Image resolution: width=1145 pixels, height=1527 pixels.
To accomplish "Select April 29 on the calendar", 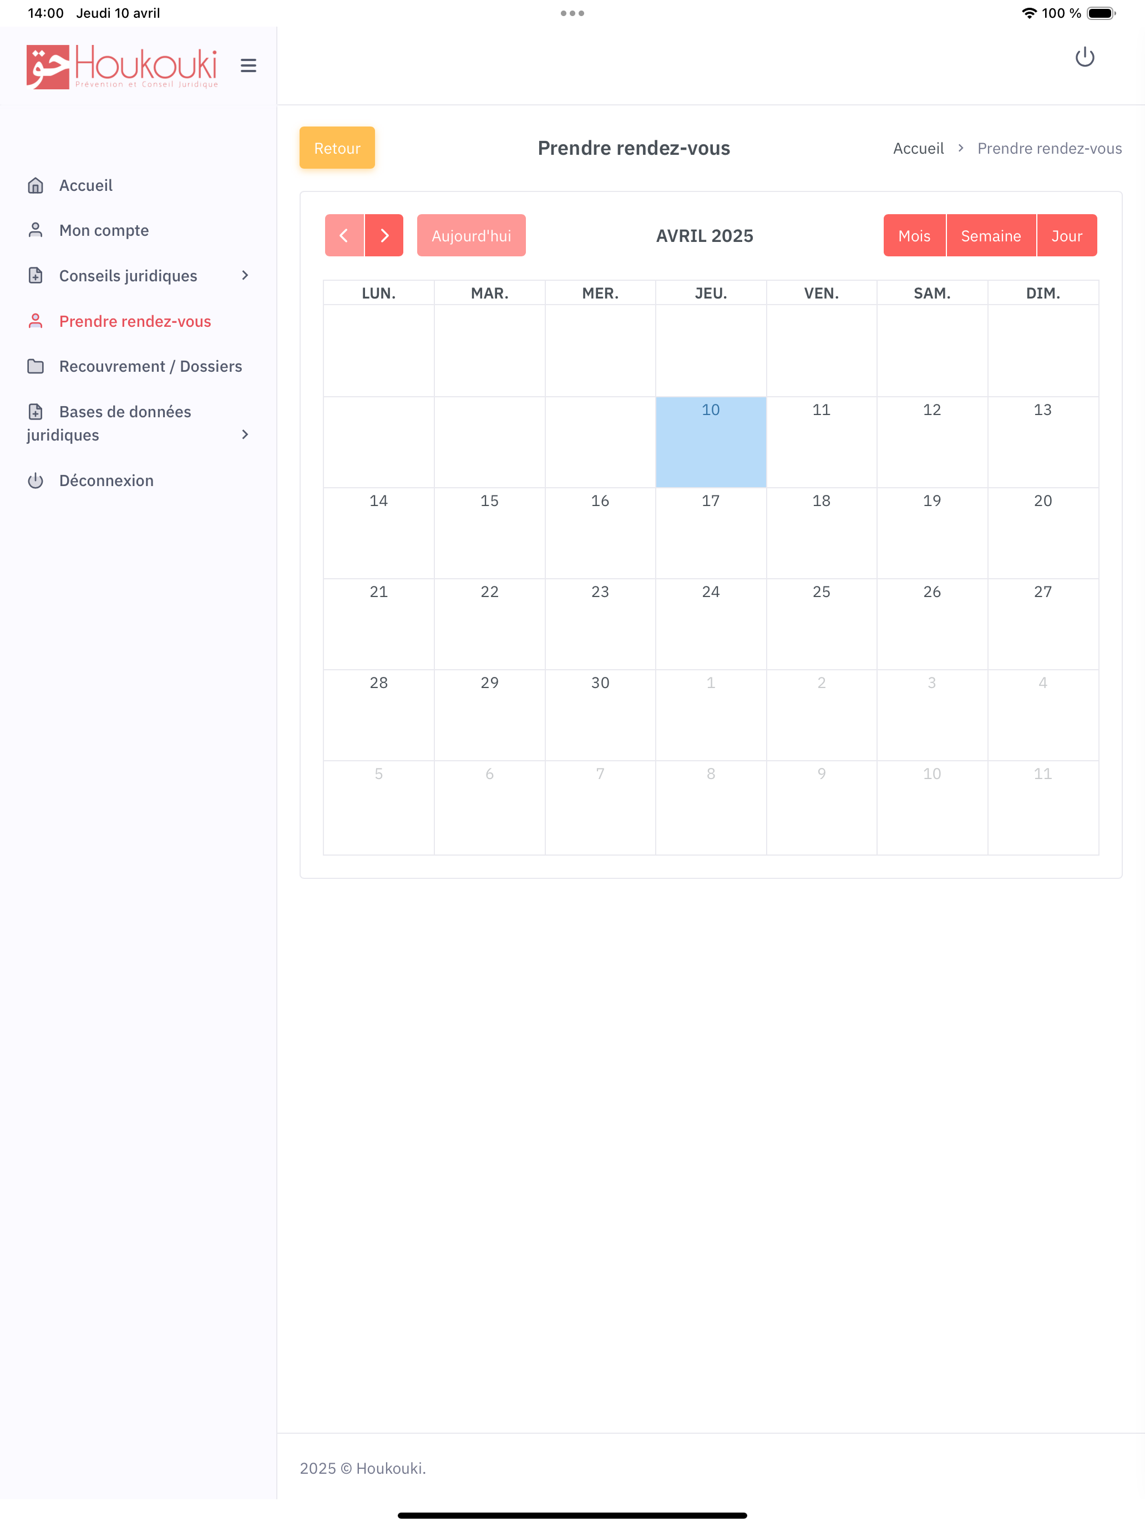I will click(x=489, y=715).
